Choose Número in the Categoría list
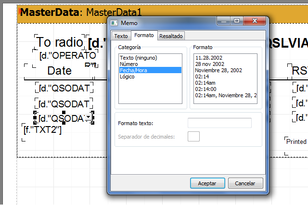Viewport: 308px width, 205px height. (128, 64)
